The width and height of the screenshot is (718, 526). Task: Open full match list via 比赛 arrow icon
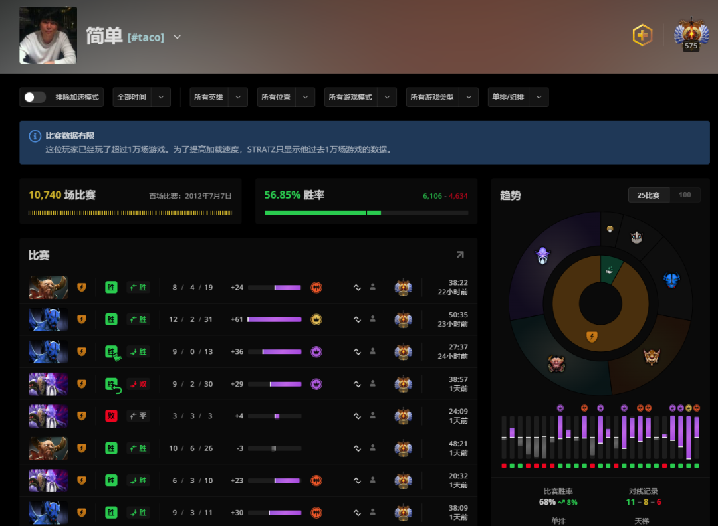[x=460, y=255]
